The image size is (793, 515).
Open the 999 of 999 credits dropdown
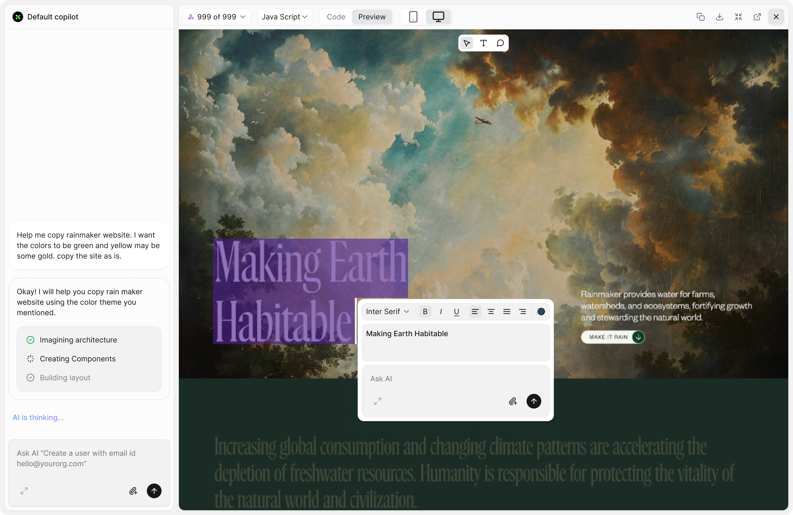217,17
